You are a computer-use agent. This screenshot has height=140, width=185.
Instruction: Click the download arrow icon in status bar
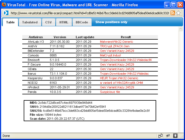pos(176,136)
